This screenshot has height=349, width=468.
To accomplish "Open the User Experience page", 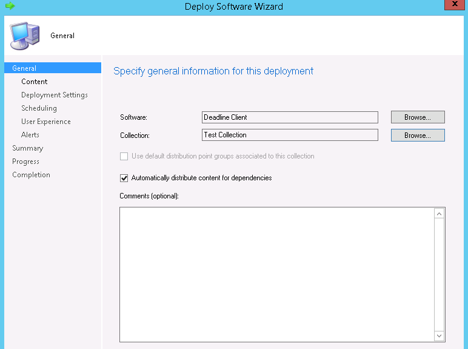I will pos(45,122).
